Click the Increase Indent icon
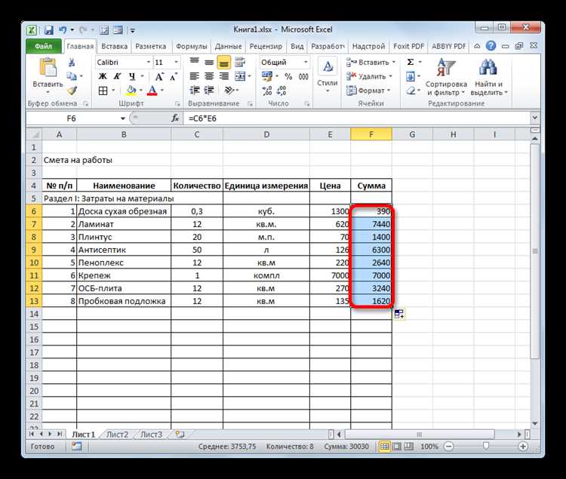The width and height of the screenshot is (566, 479). click(x=209, y=91)
